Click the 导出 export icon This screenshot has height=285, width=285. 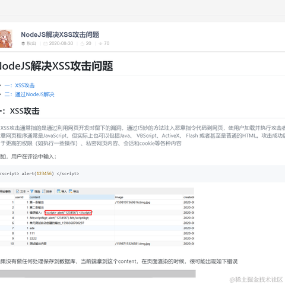tap(71, 191)
